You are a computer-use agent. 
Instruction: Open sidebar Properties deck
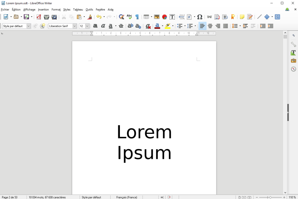point(293,45)
